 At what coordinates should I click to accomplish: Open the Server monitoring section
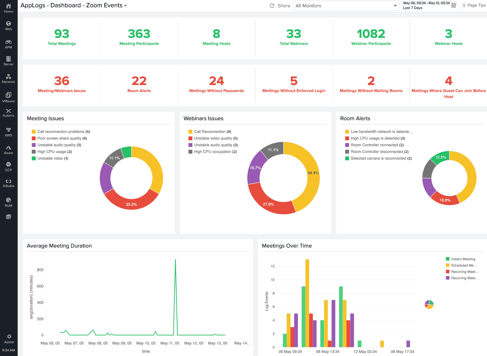tap(9, 61)
